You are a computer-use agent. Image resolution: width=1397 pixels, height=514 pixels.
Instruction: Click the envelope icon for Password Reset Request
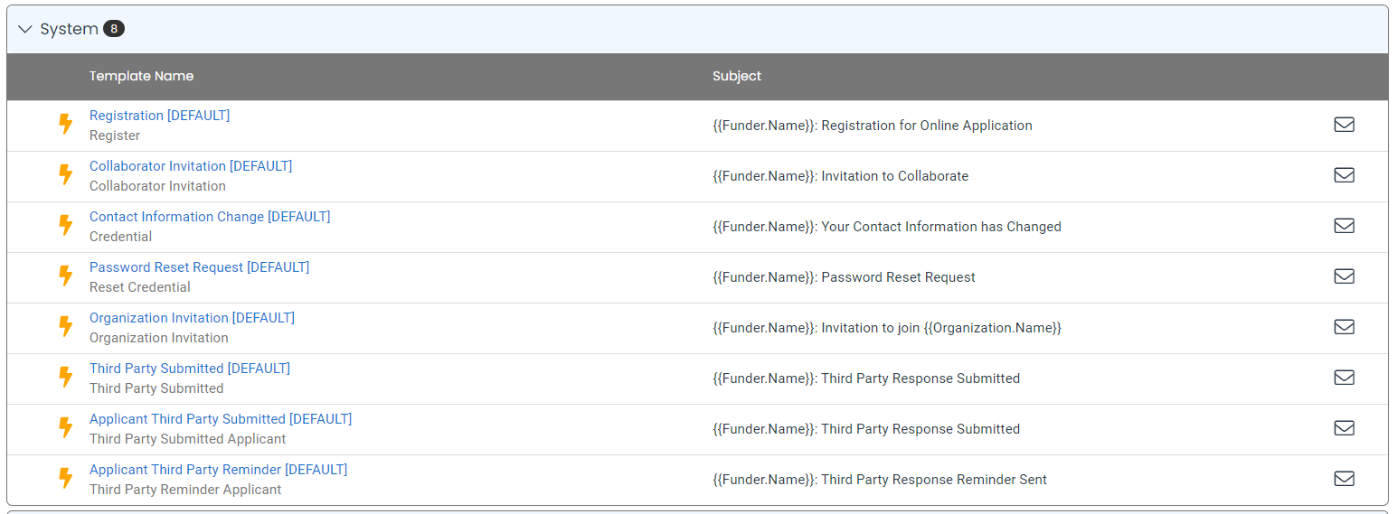[x=1344, y=276]
